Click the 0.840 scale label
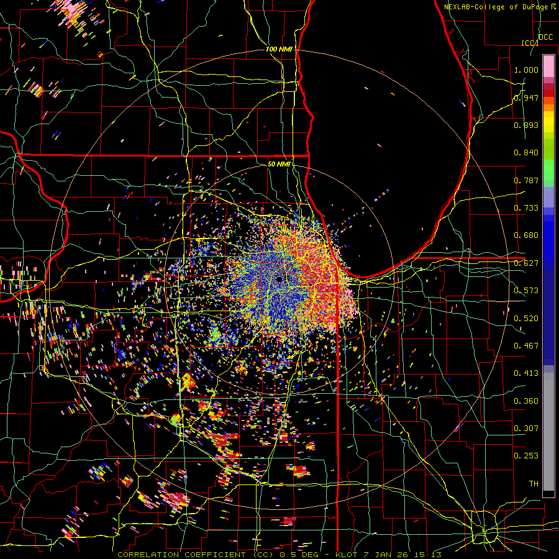This screenshot has height=559, width=559. tap(526, 153)
